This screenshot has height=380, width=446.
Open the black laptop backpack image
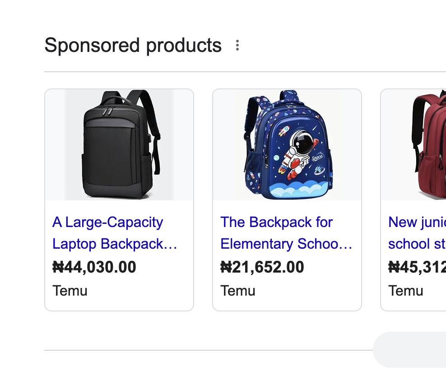[119, 145]
